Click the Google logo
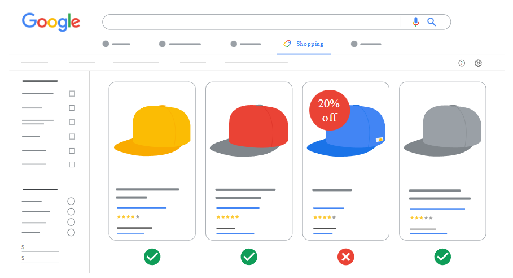The image size is (513, 278). pos(51,22)
